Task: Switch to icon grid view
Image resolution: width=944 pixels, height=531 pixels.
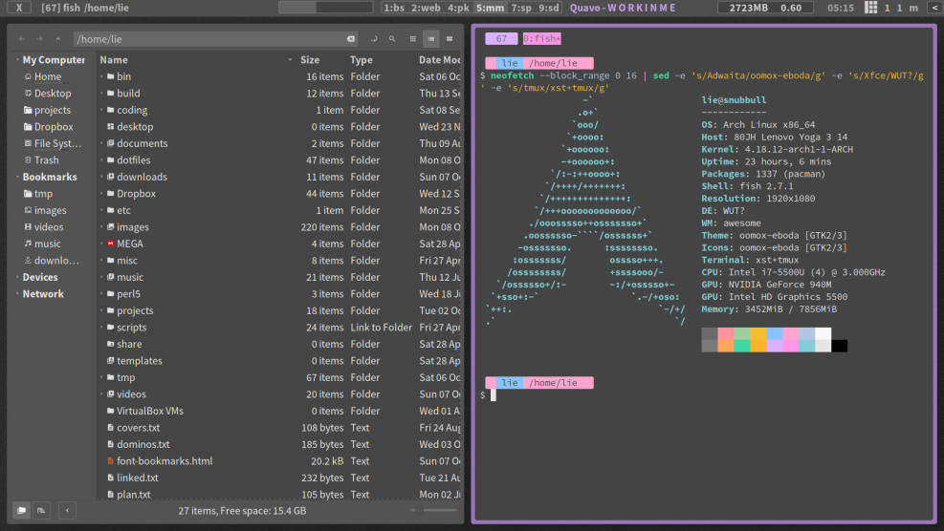Action: pos(413,40)
